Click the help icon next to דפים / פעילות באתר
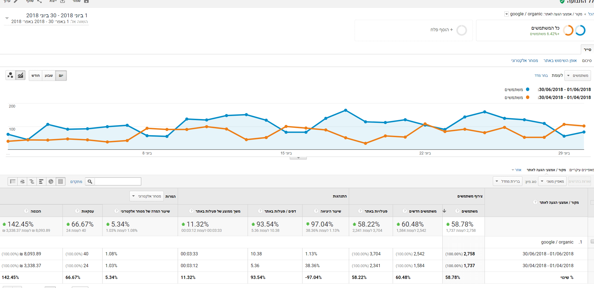The height and width of the screenshot is (288, 594). (260, 211)
